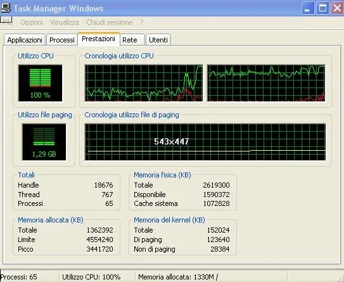Click the Cache sistema value 1072828
Image resolution: width=344 pixels, height=282 pixels.
tap(216, 203)
